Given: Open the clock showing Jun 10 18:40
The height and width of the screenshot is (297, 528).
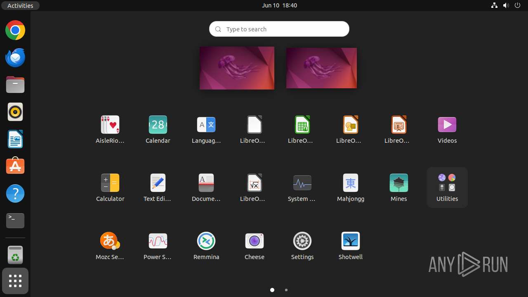Looking at the screenshot, I should (x=279, y=5).
